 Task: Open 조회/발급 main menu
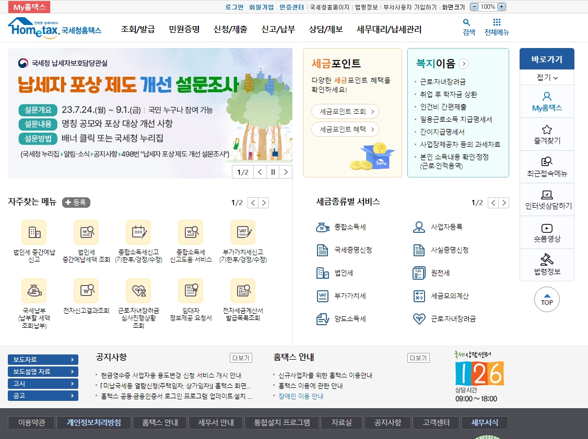[138, 29]
